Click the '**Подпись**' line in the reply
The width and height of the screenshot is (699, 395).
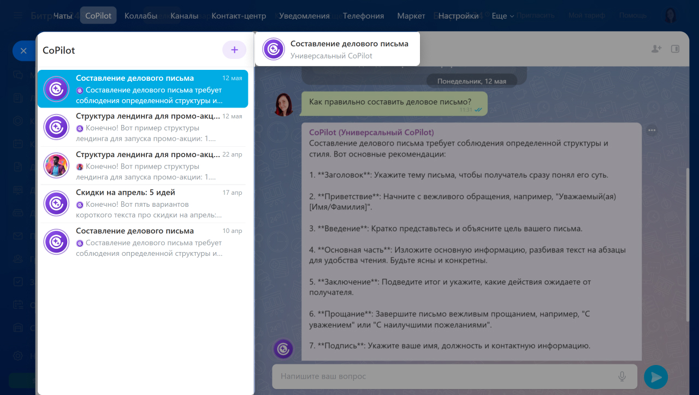[449, 345]
